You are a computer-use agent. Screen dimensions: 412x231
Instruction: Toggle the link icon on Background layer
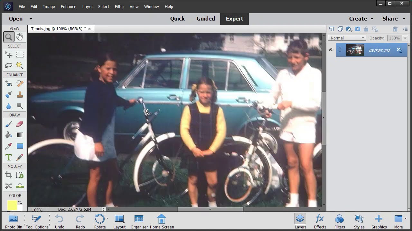tap(340, 50)
